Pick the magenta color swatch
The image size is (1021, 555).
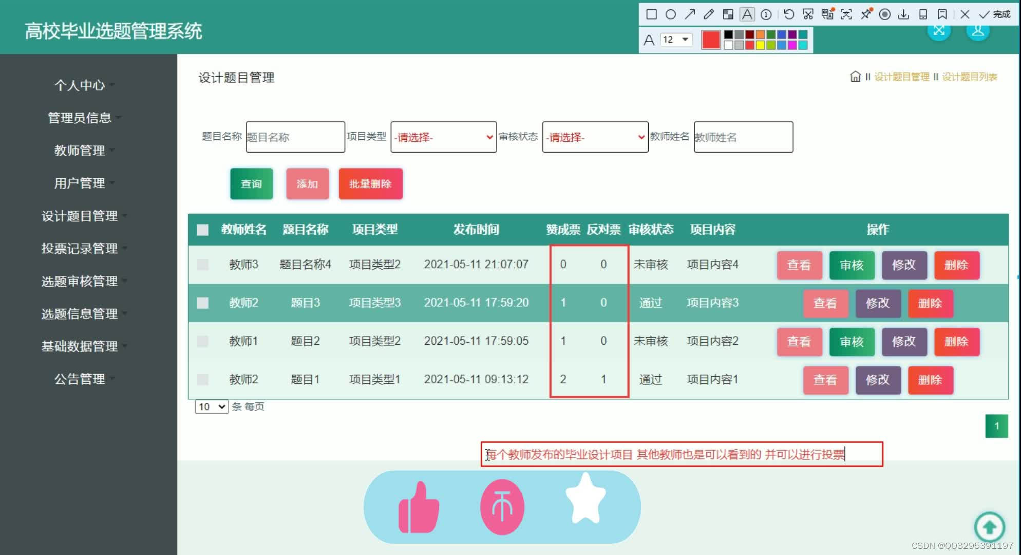click(792, 45)
